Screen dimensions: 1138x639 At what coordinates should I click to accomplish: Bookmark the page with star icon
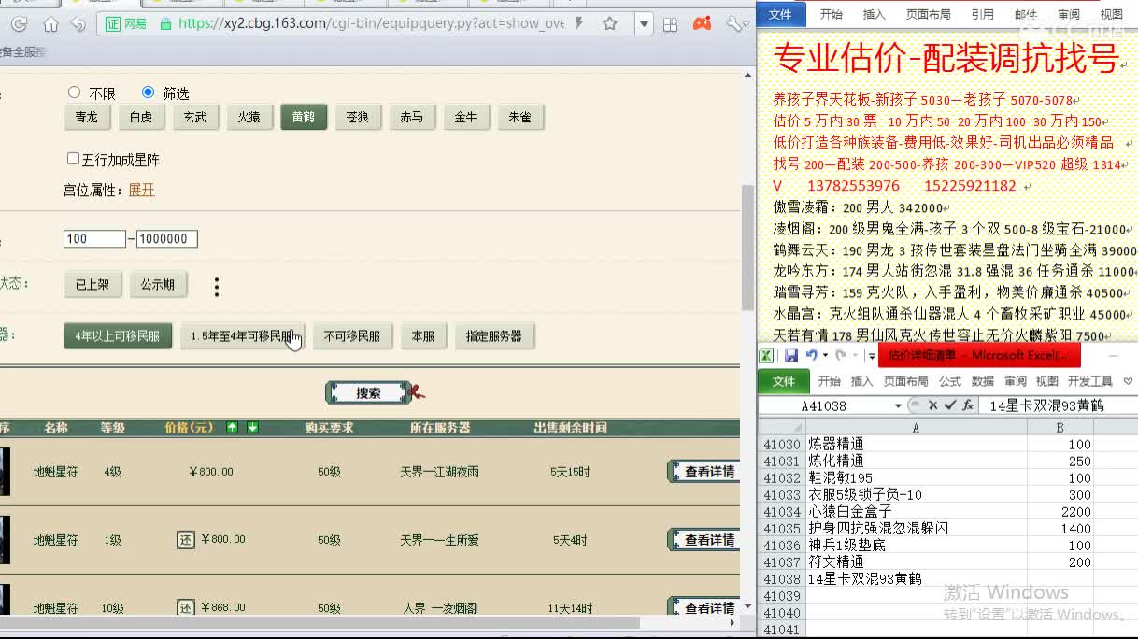[610, 23]
